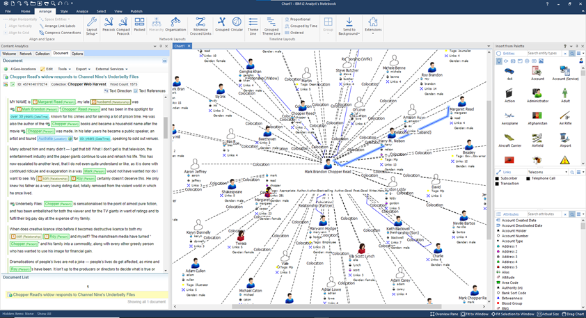Pick the Aeroplane entity from palette
This screenshot has width=586, height=318.
pyautogui.click(x=509, y=118)
